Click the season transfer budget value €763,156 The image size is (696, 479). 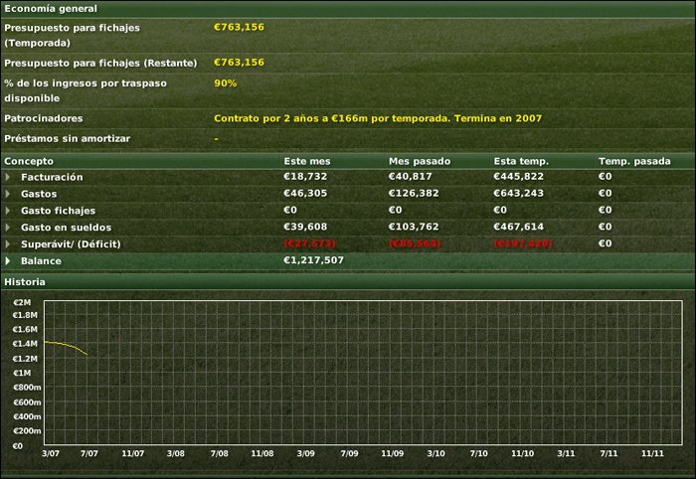click(239, 27)
